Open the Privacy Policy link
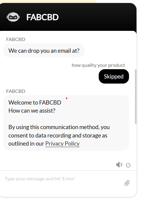The image size is (141, 201). tap(62, 143)
